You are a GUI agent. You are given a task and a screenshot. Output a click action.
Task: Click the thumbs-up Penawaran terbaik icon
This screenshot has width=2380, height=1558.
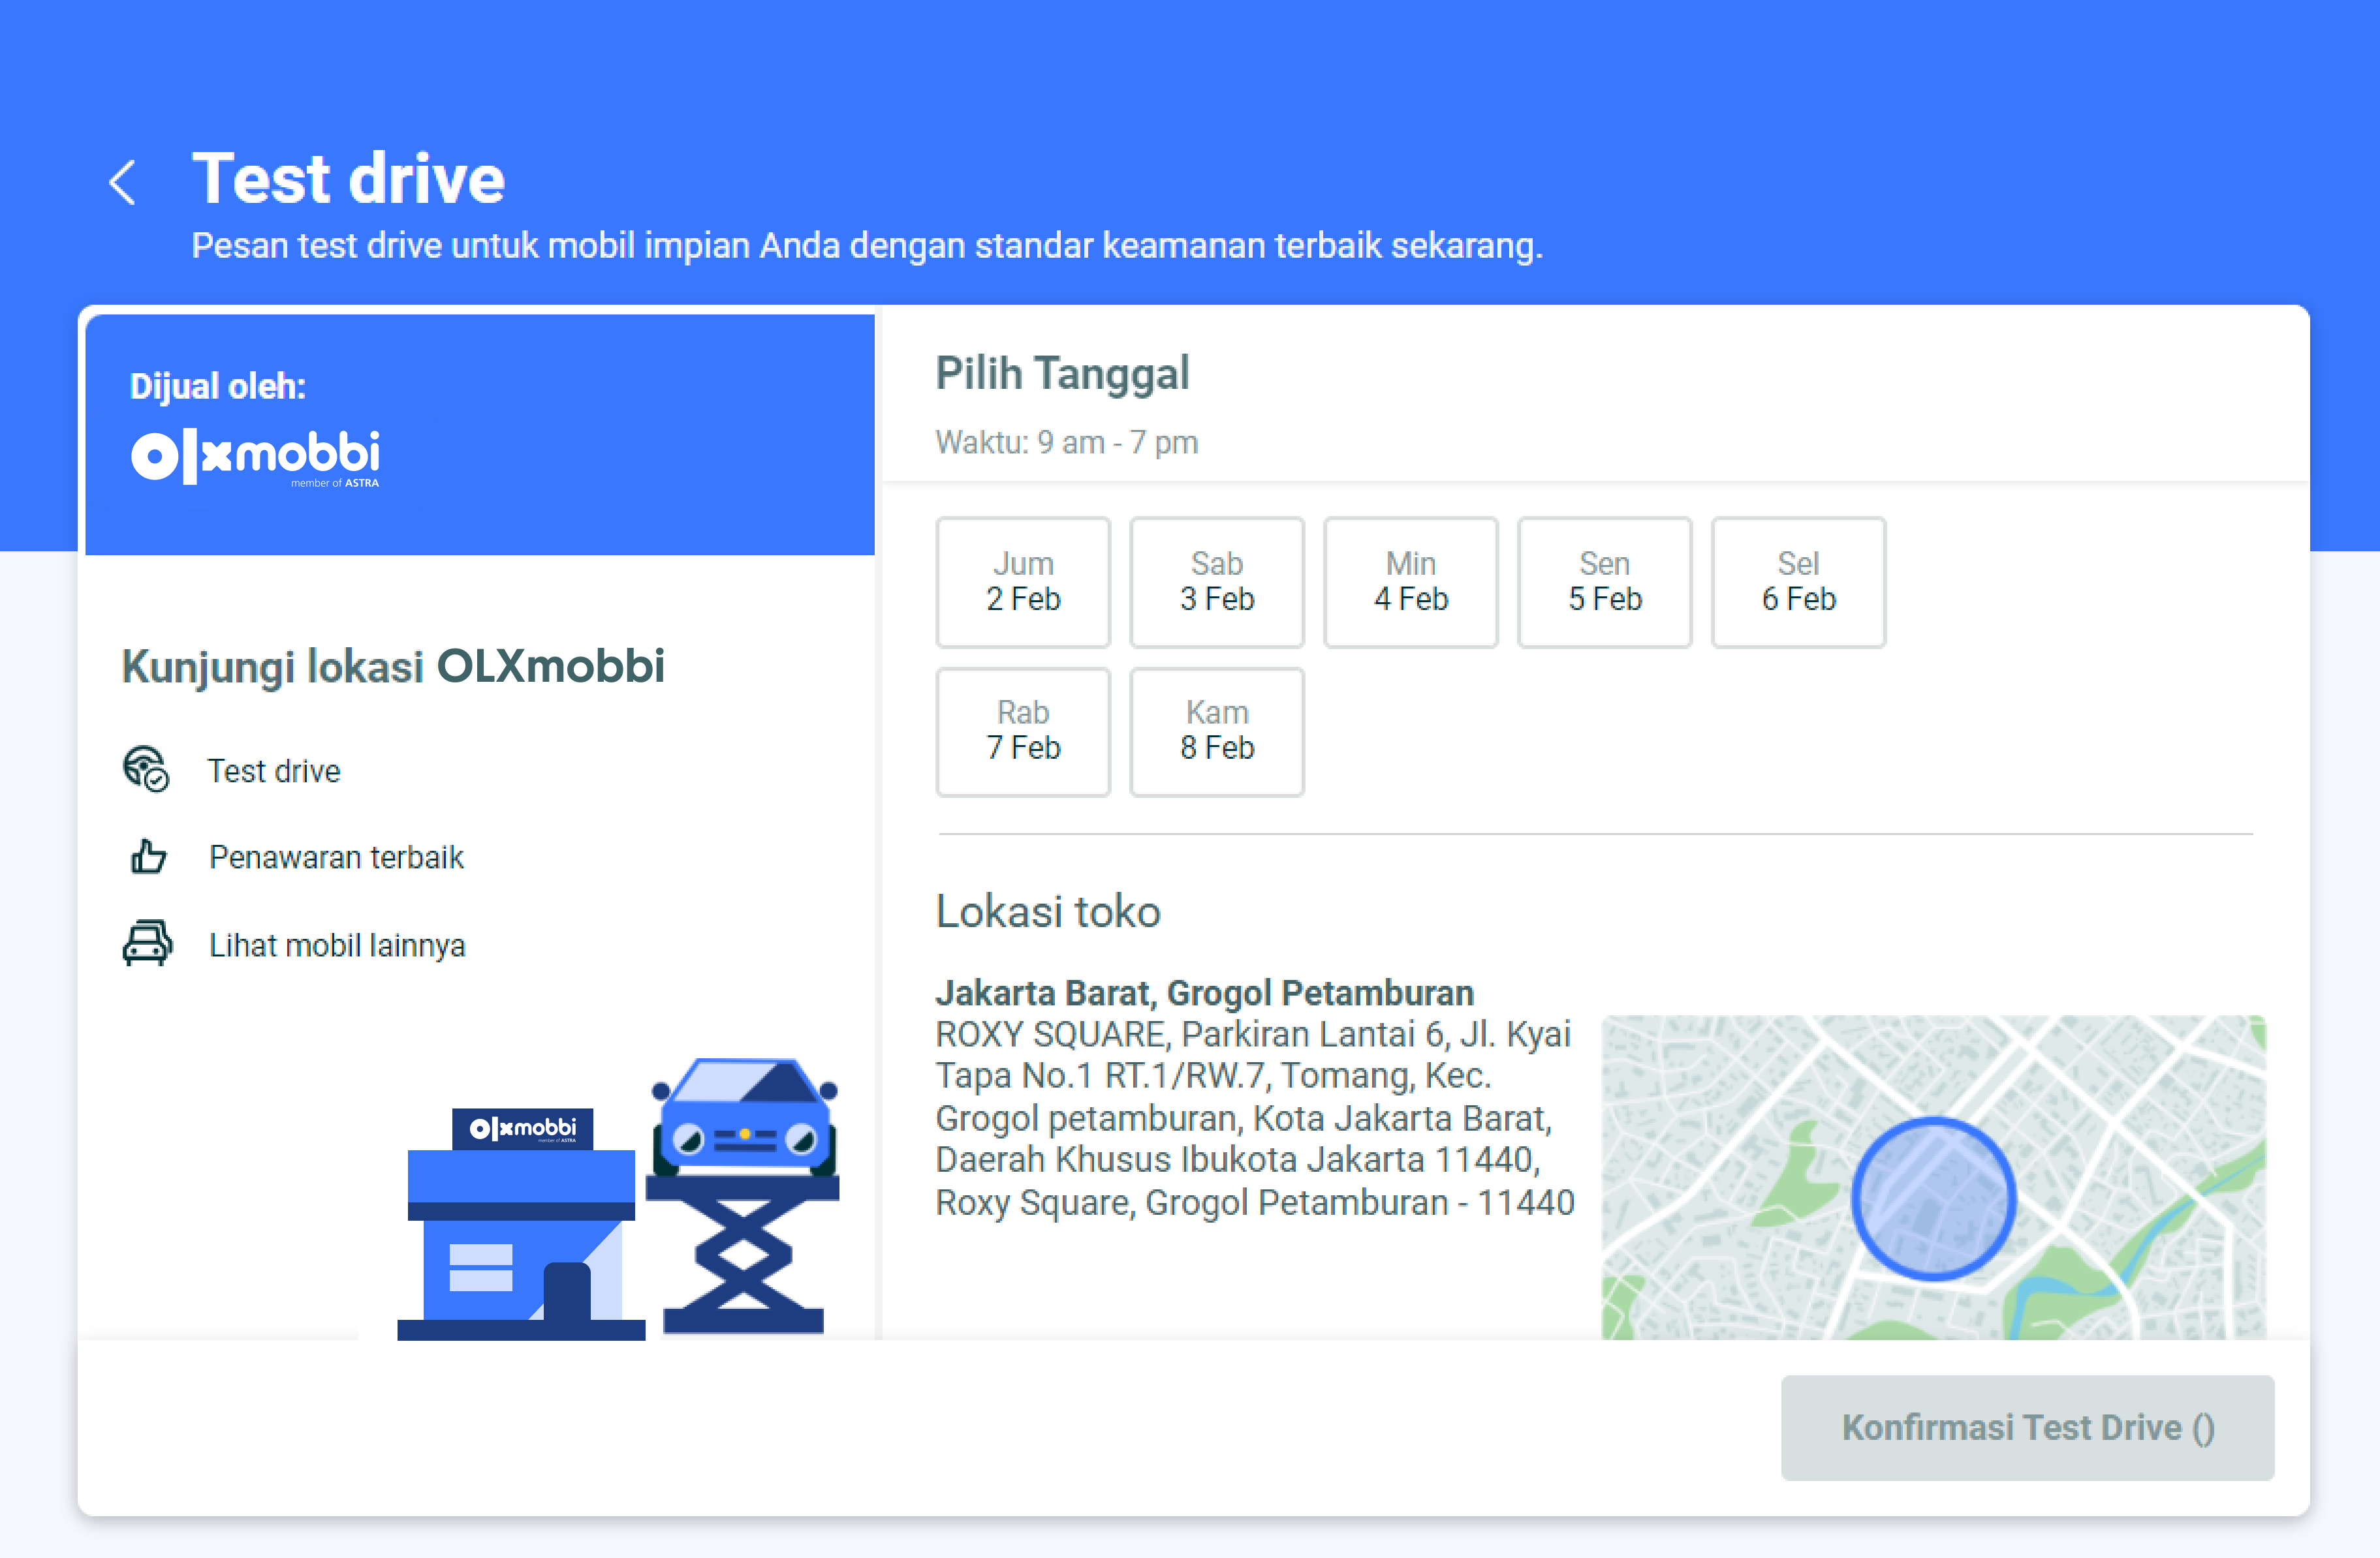click(x=148, y=857)
